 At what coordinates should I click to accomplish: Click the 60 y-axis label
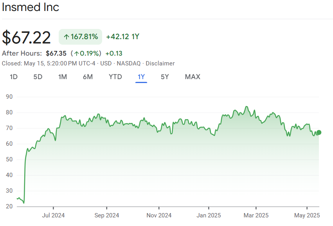pyautogui.click(x=9, y=144)
